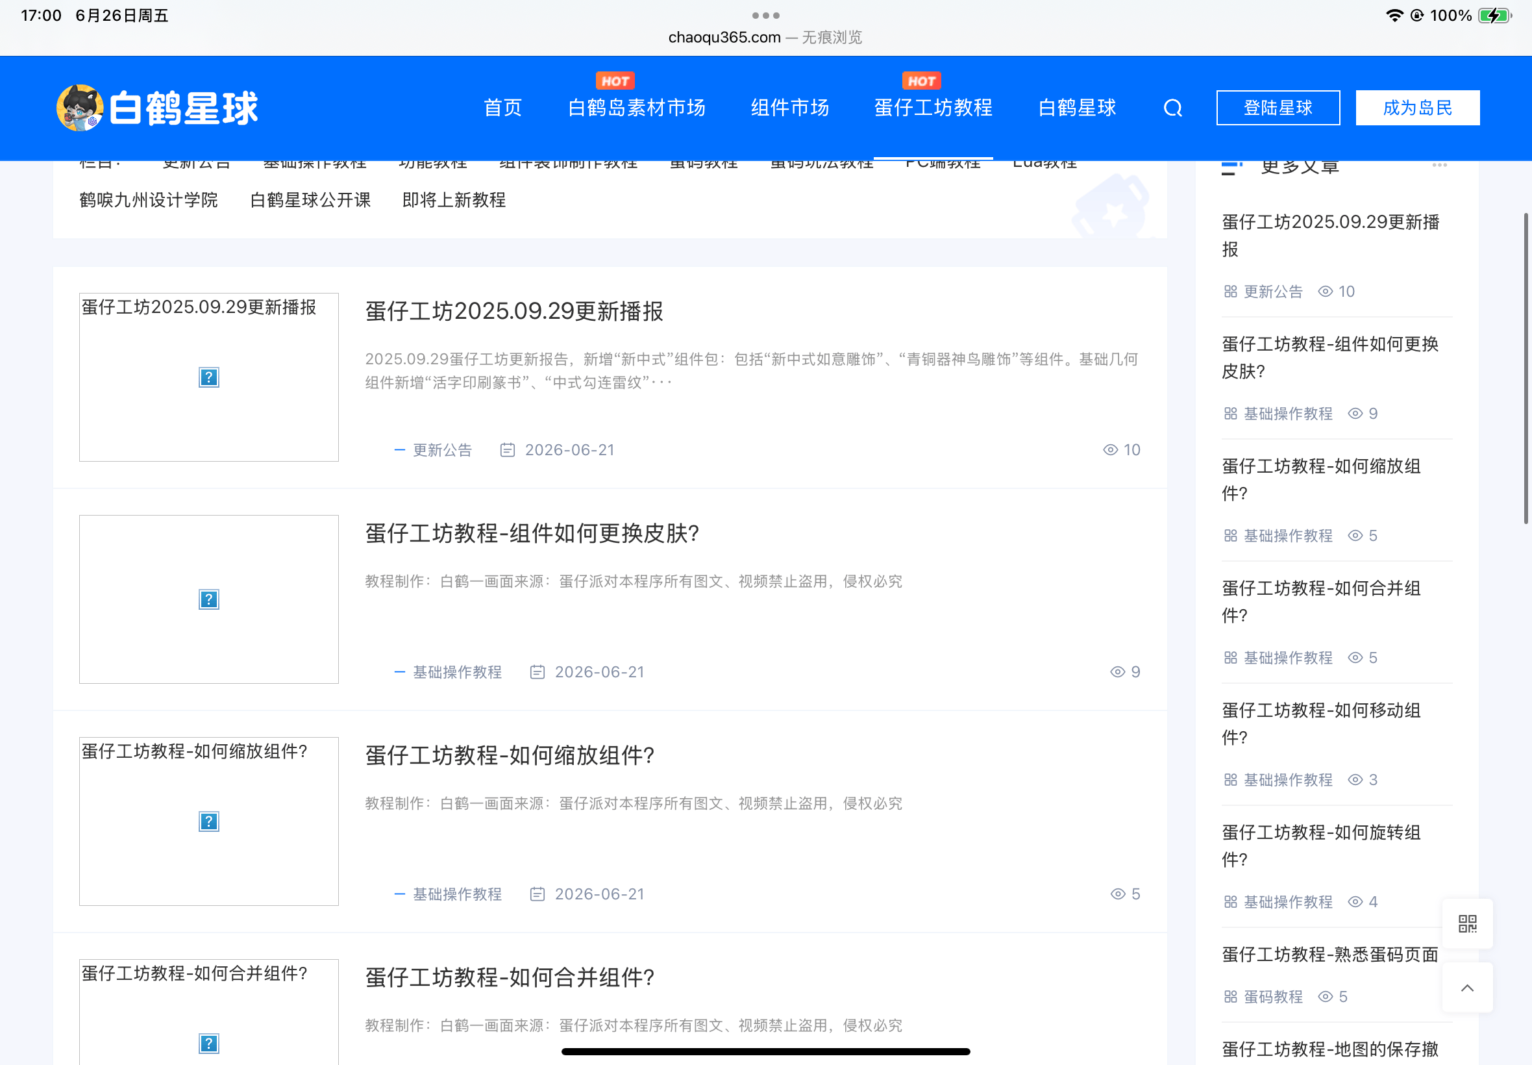The image size is (1532, 1065).
Task: Click the Wi-Fi icon in status bar
Action: (1394, 16)
